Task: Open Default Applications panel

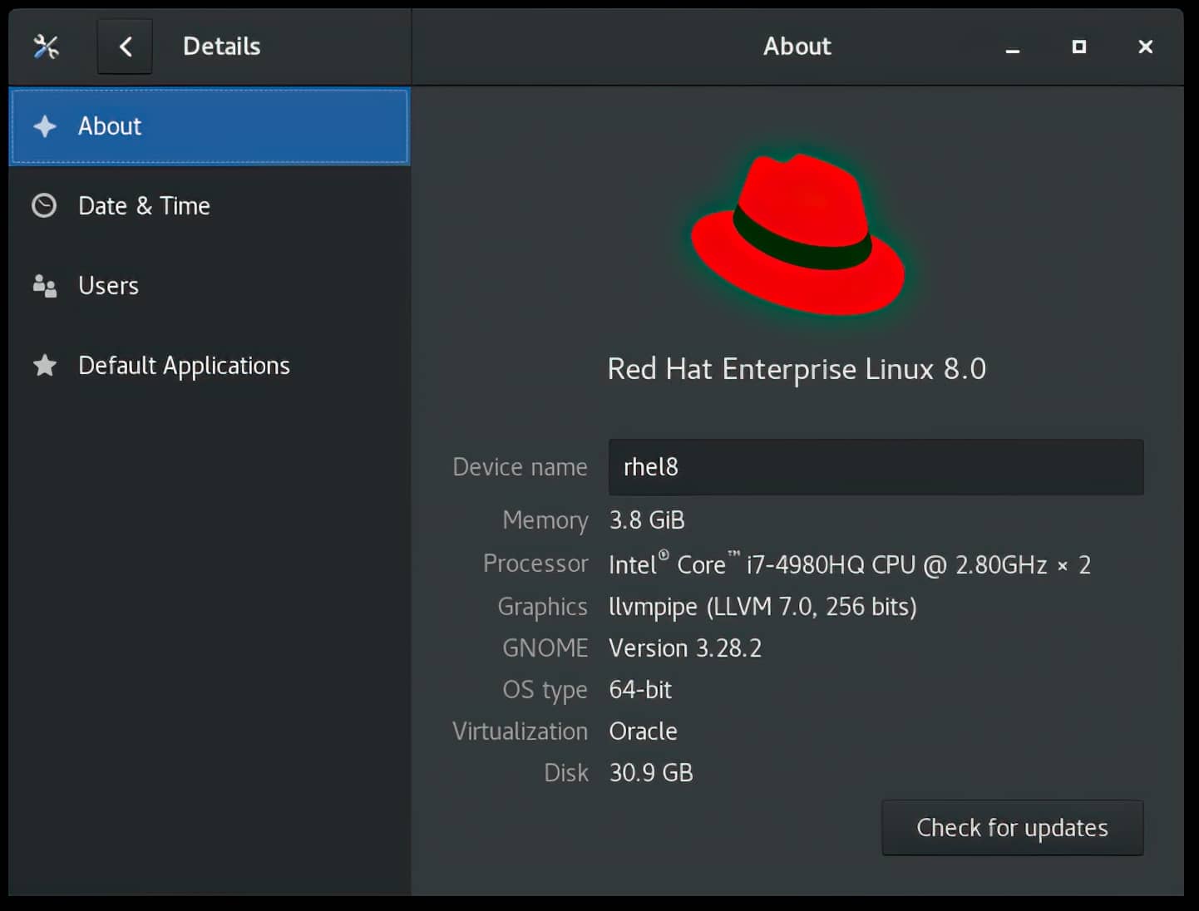Action: pyautogui.click(x=209, y=365)
